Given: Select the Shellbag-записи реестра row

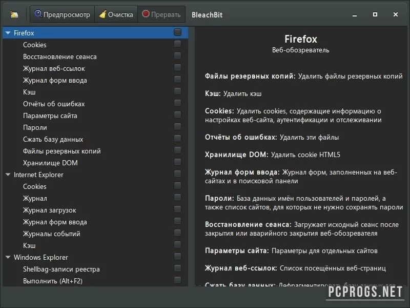Looking at the screenshot, I should pyautogui.click(x=95, y=269).
